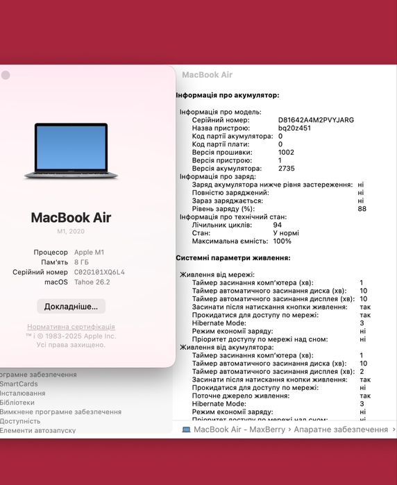Viewport: 397px width, 485px height.
Task: Select Апаратне забезпечення in path bar
Action: tap(341, 429)
